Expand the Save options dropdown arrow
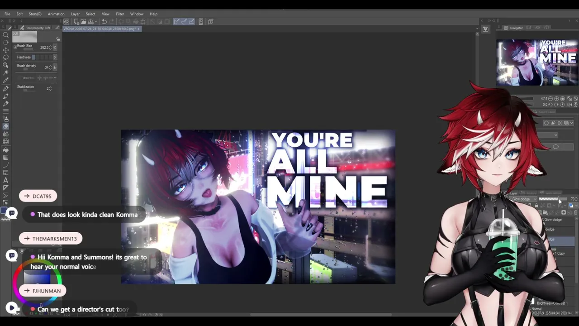579x326 pixels. (x=96, y=21)
